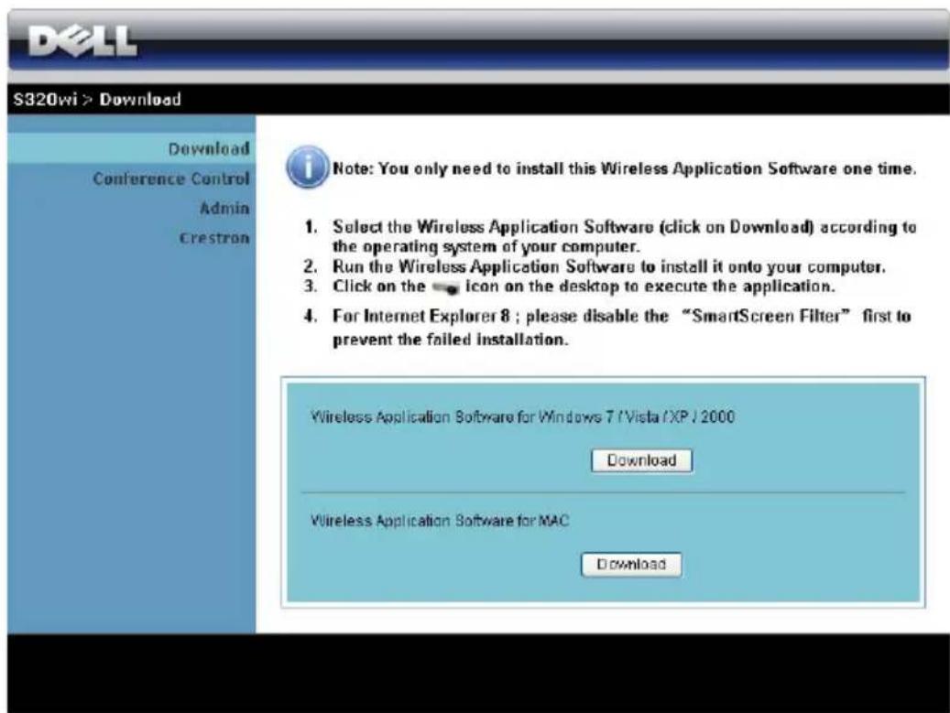Click the note about installing software one time
Viewport: 950px width, 713px height.
click(x=624, y=168)
